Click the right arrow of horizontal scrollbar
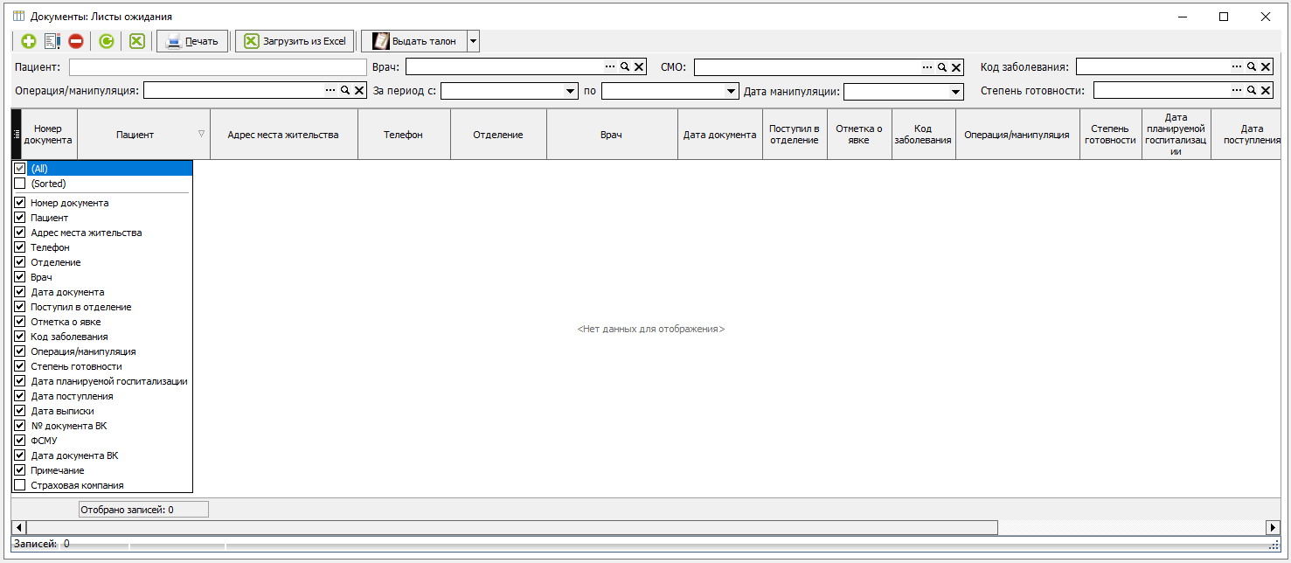 point(1273,527)
